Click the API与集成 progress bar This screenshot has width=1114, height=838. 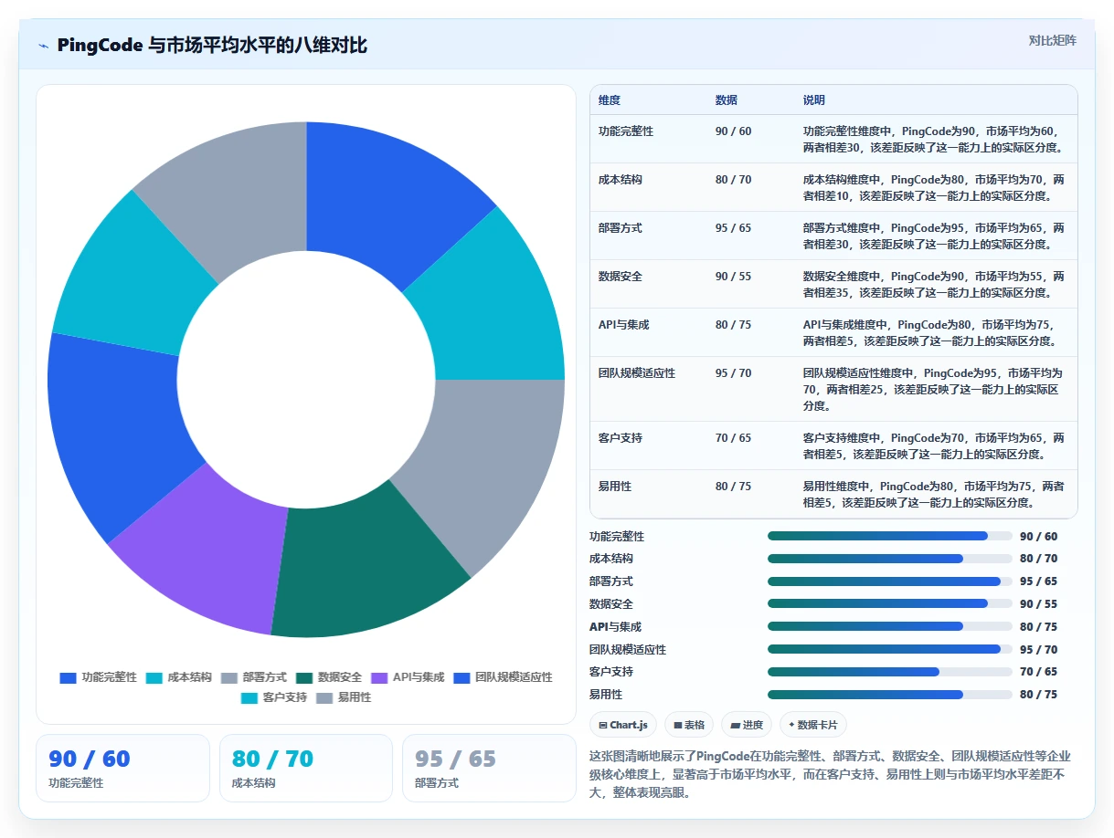[x=890, y=627]
